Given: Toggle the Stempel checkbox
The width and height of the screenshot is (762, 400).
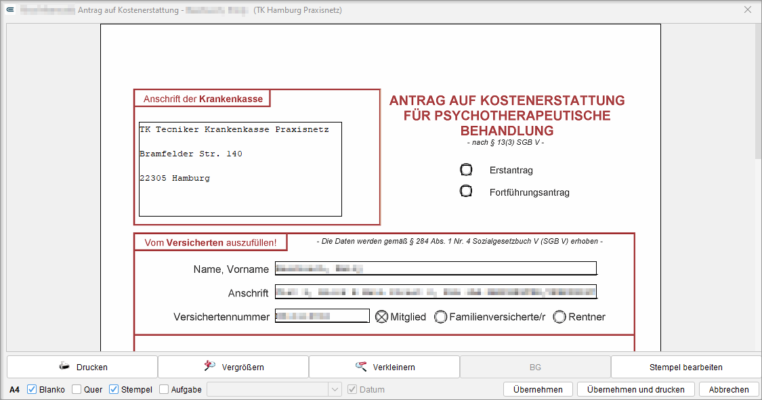Looking at the screenshot, I should pos(114,389).
